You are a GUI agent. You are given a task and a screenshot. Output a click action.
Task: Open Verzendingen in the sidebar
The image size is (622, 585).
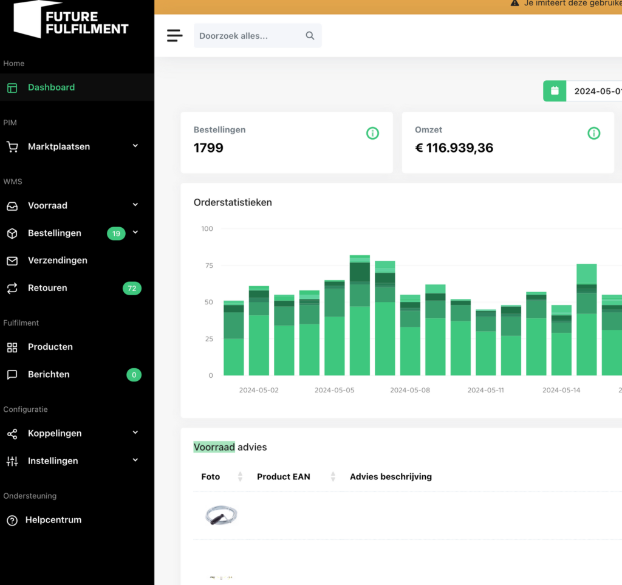pyautogui.click(x=57, y=261)
